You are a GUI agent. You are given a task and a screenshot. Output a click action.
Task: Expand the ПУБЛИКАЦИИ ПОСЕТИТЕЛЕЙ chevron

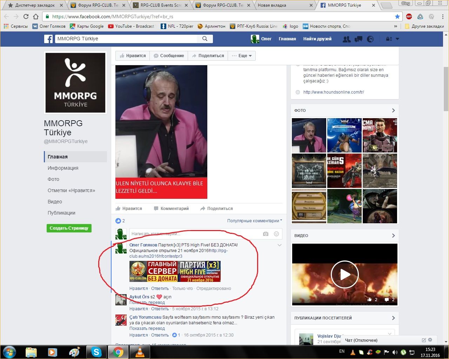(393, 318)
